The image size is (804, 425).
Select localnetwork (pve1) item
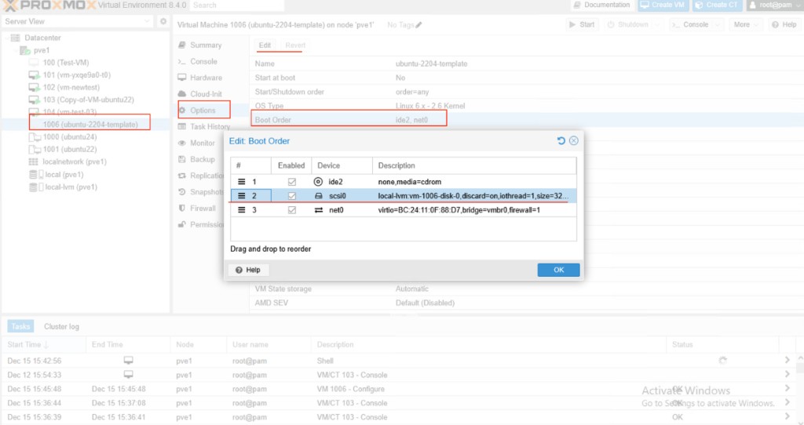coord(75,162)
